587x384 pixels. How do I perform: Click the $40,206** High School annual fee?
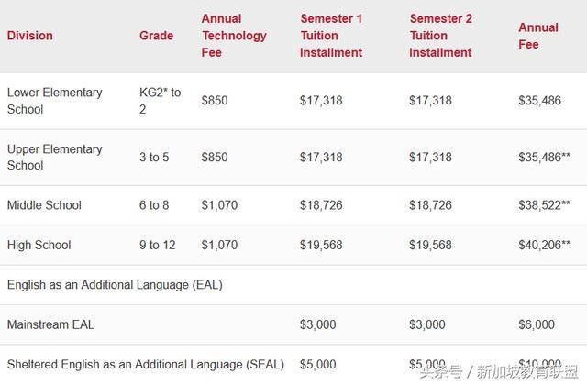[x=545, y=245]
